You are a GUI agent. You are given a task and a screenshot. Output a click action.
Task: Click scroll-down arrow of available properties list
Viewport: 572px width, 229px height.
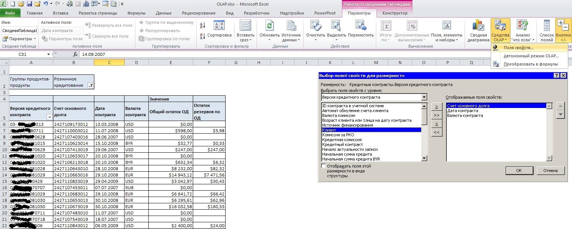tap(424, 158)
